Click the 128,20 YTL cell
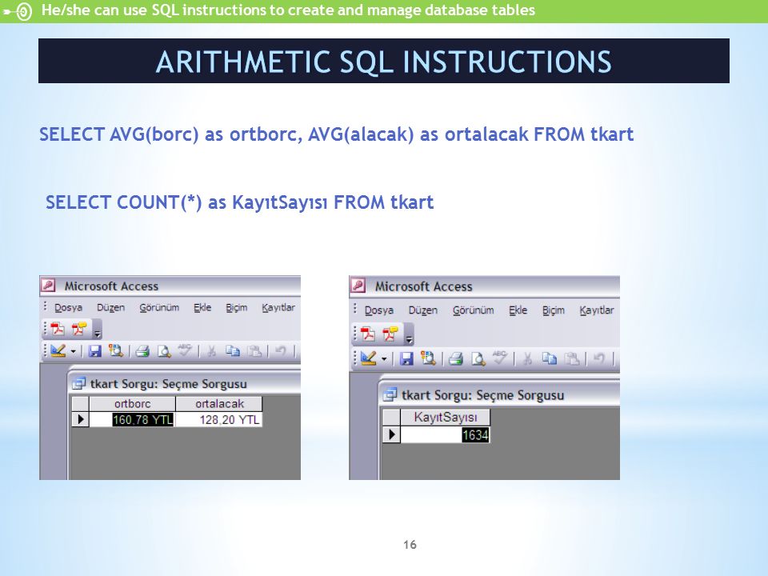 click(219, 420)
